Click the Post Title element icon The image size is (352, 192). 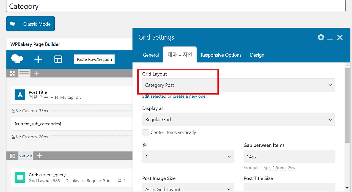click(20, 95)
